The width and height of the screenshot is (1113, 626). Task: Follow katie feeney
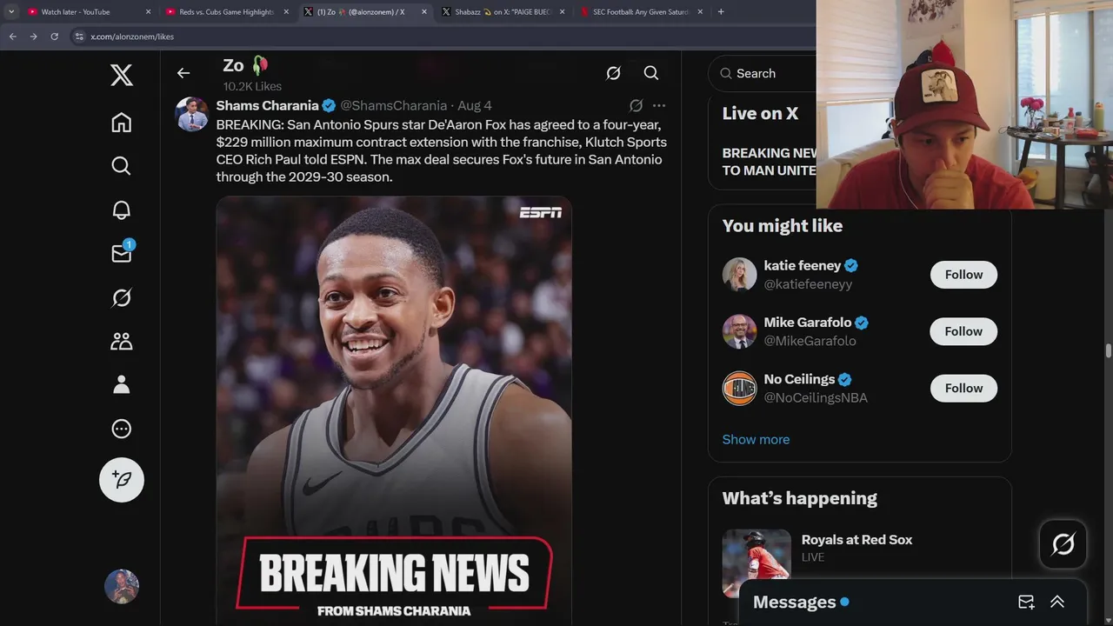[x=963, y=275]
